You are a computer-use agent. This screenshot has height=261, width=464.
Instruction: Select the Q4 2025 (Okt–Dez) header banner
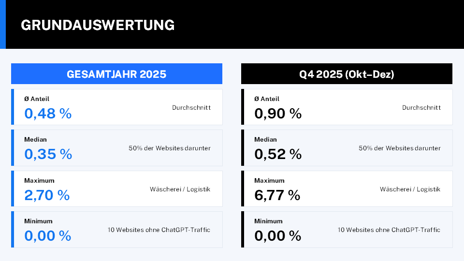tap(347, 74)
